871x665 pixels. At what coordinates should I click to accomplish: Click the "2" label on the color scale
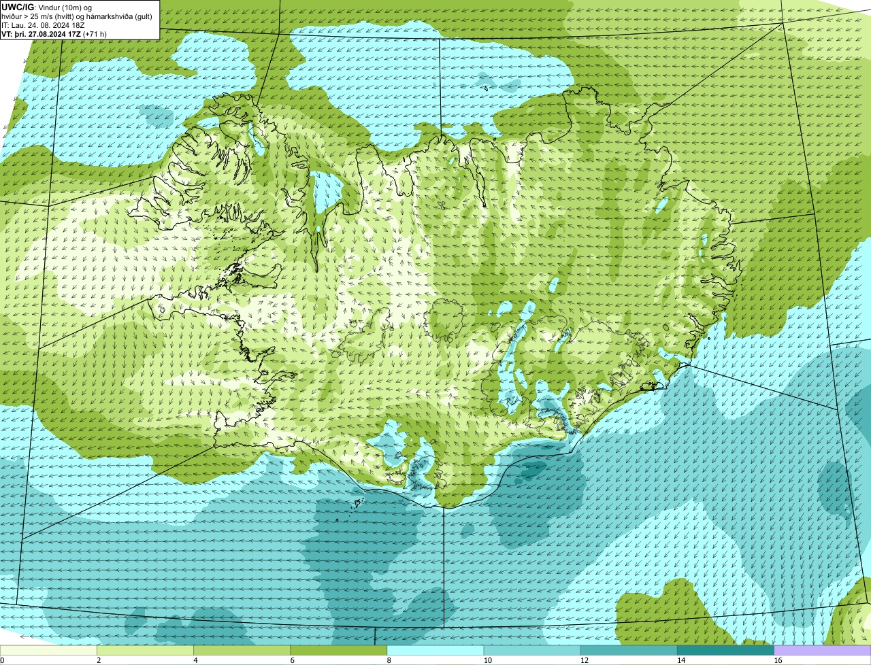99,660
